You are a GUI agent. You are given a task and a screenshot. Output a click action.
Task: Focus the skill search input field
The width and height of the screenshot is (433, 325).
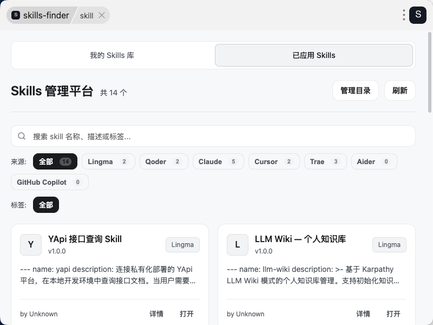coord(213,136)
